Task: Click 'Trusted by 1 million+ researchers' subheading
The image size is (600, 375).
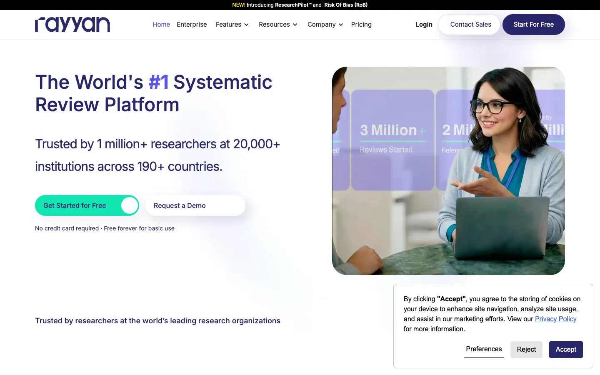Action: 157,155
